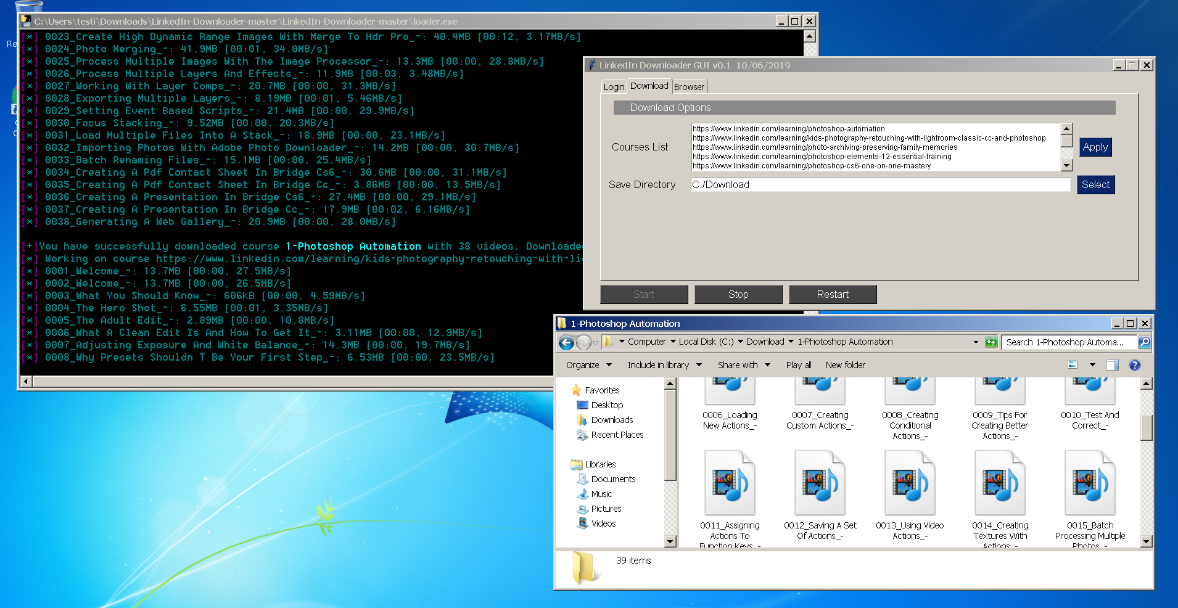Screen dimensions: 1178x608
Task: Open Explorer help via the question mark icon
Action: (1134, 365)
